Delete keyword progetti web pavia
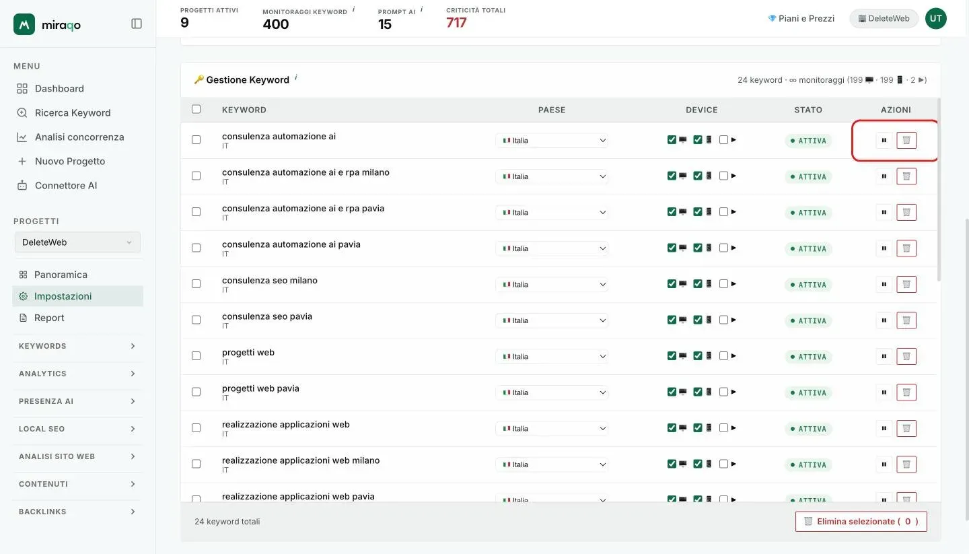Image resolution: width=969 pixels, height=554 pixels. (x=906, y=392)
